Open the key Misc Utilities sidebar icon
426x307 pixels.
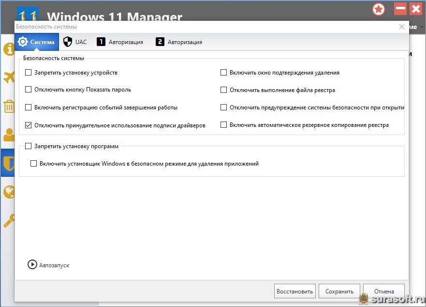coord(9,221)
